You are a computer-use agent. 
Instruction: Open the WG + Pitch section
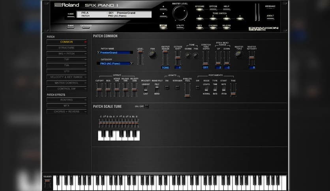67,54
